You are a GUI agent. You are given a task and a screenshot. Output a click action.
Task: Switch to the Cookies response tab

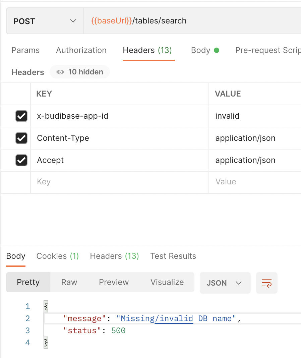pyautogui.click(x=57, y=256)
